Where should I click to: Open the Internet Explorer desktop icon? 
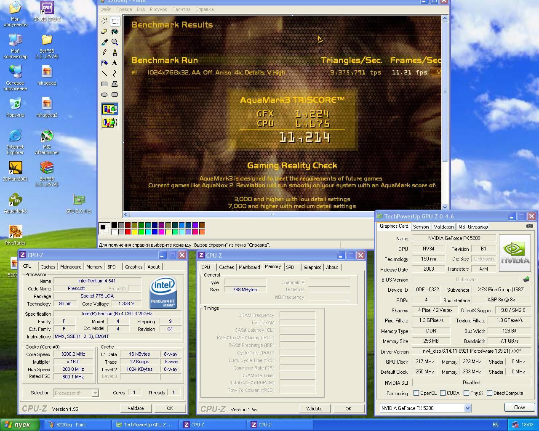15,142
